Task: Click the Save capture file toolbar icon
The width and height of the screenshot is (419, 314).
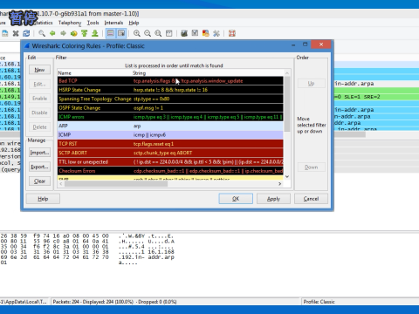Action: click(5, 33)
